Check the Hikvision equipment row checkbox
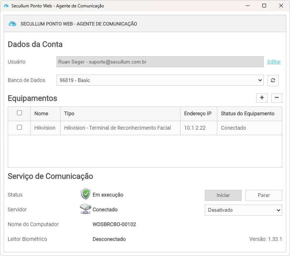Viewport: 290px width, 256px height. click(x=20, y=127)
